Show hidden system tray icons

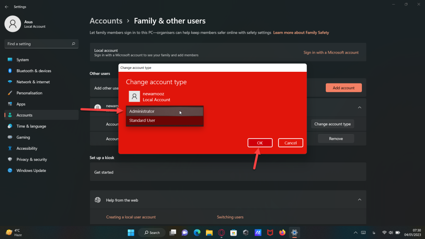click(x=355, y=232)
